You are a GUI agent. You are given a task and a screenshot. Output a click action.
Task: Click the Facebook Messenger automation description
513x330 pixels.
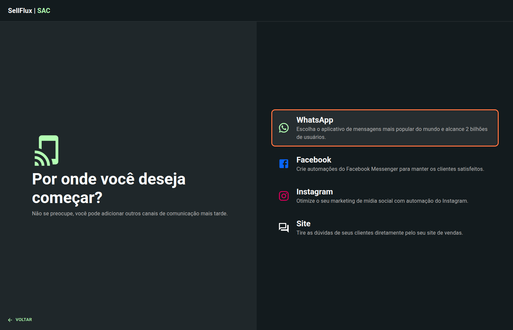390,169
